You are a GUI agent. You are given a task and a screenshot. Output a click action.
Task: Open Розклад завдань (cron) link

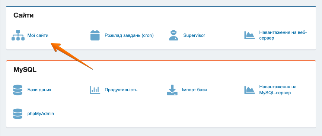[x=129, y=35]
